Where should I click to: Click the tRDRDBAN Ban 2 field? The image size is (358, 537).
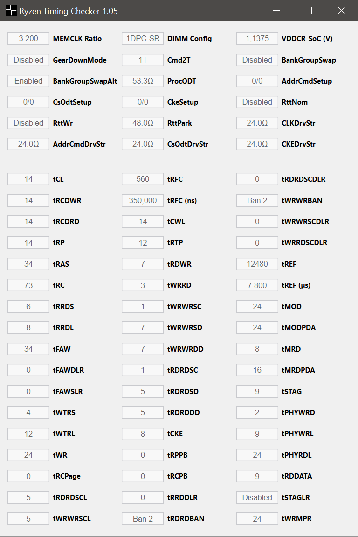[143, 519]
